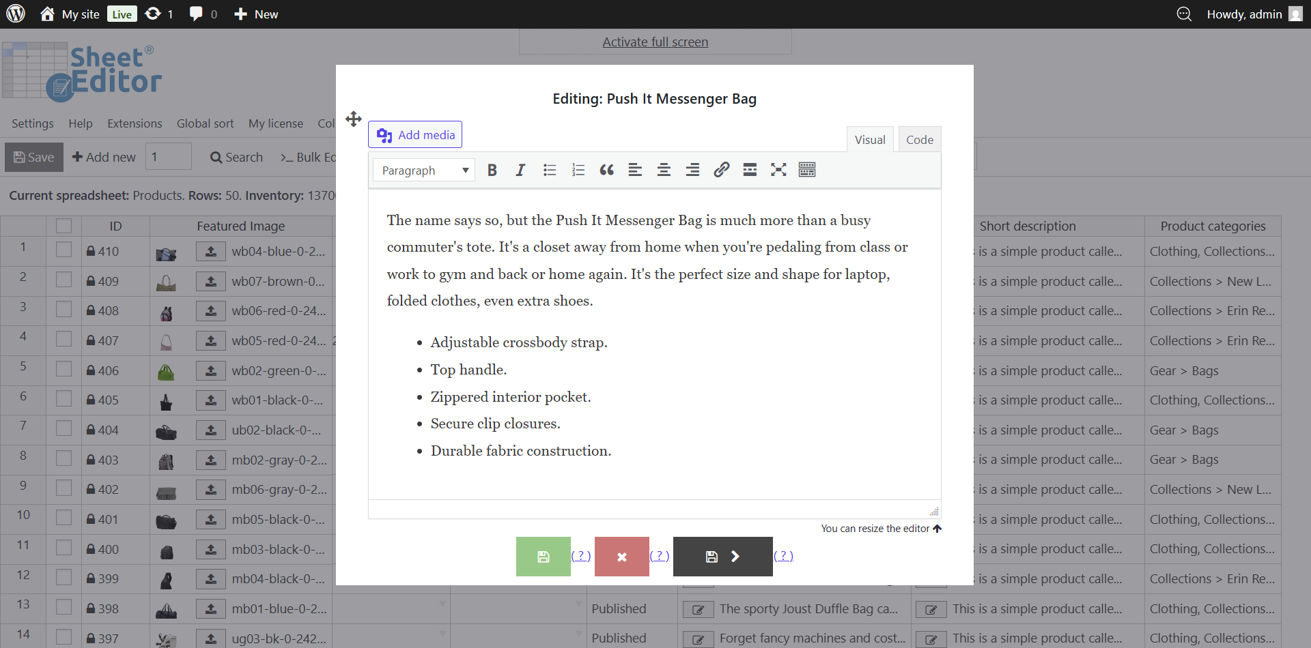Toggle the toolbar kitchen sink
The image size is (1311, 648).
point(807,170)
